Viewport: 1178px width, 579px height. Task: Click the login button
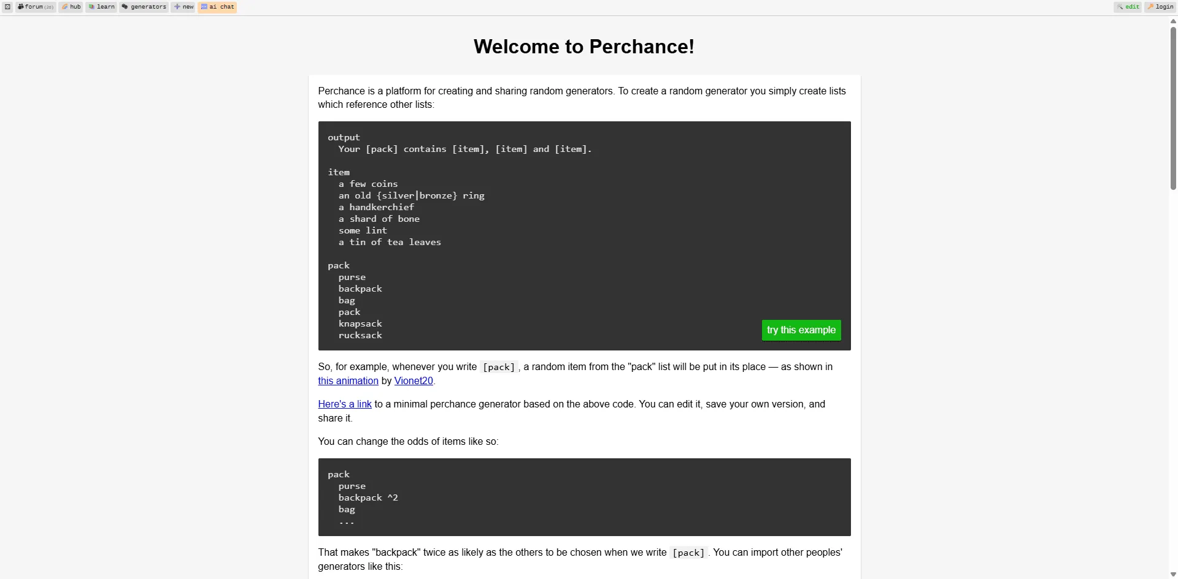click(1160, 7)
